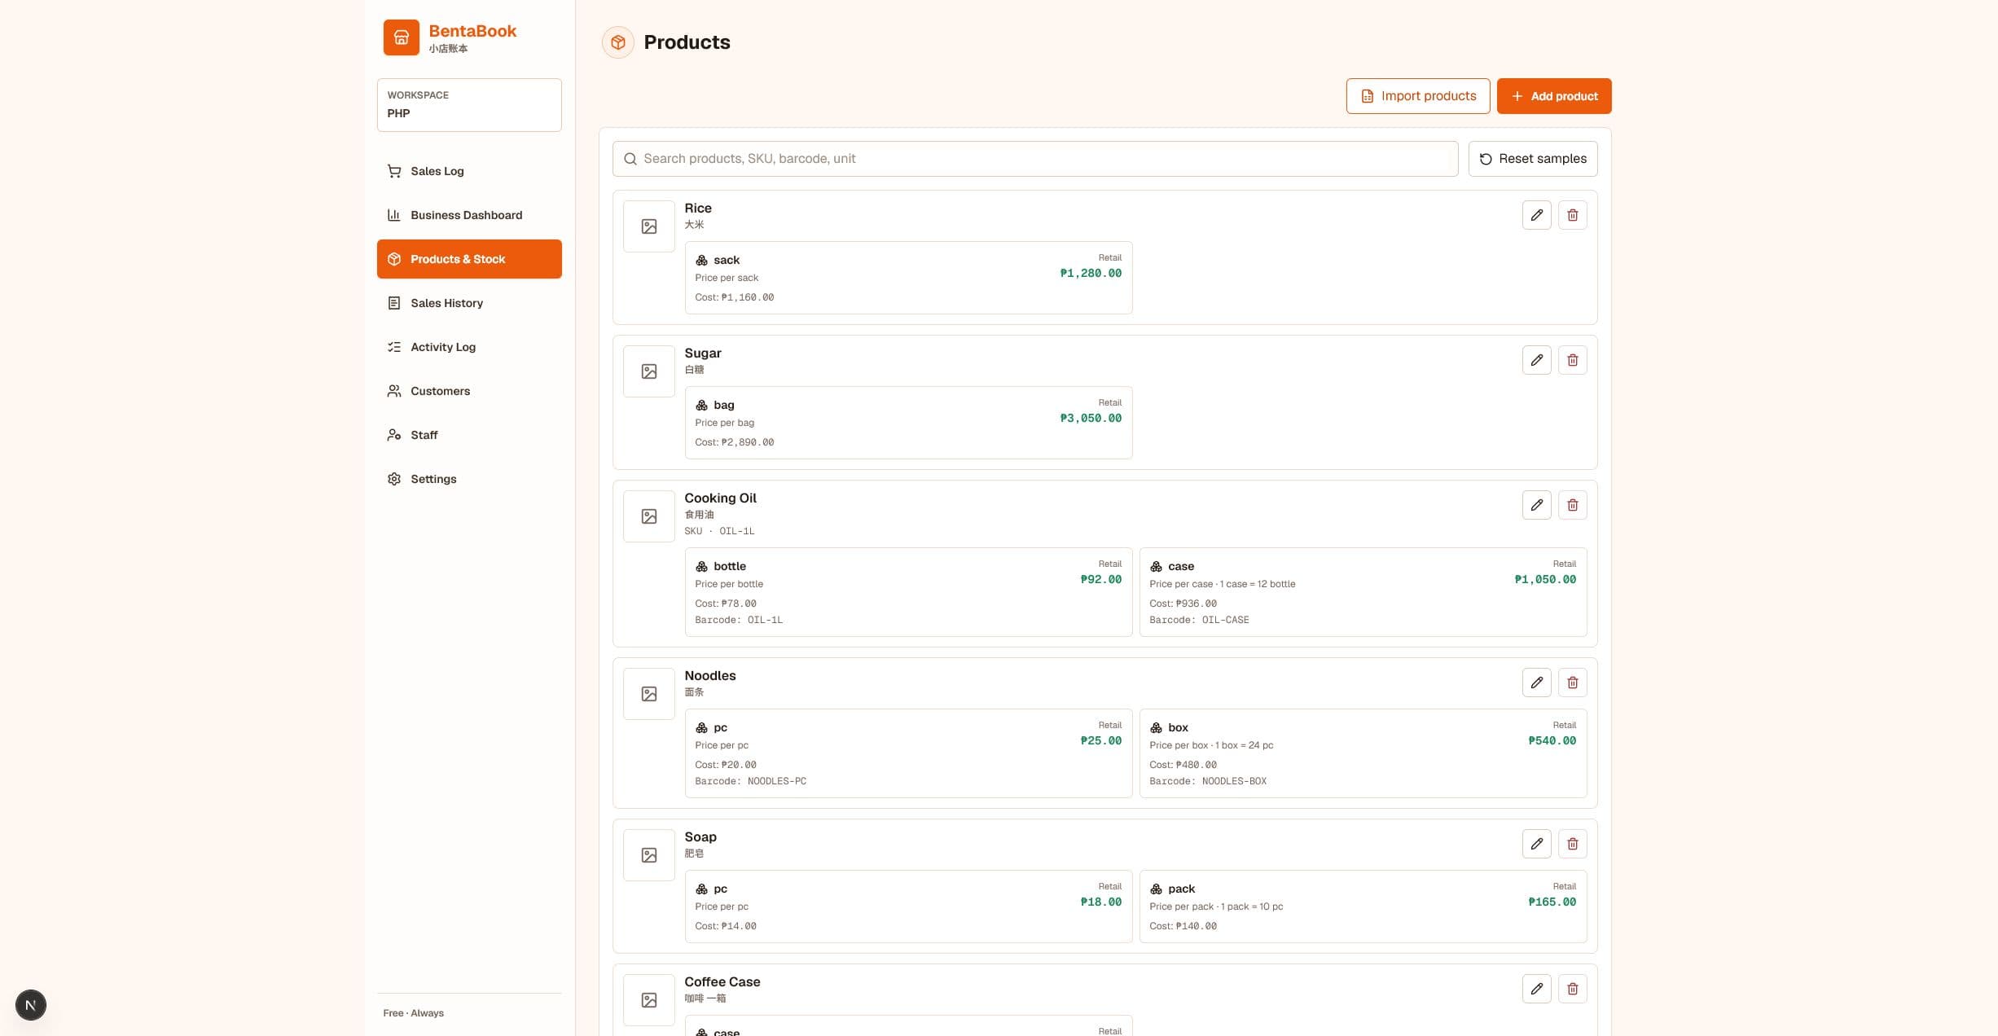
Task: Click the Coffee Case image placeholder
Action: [648, 1000]
